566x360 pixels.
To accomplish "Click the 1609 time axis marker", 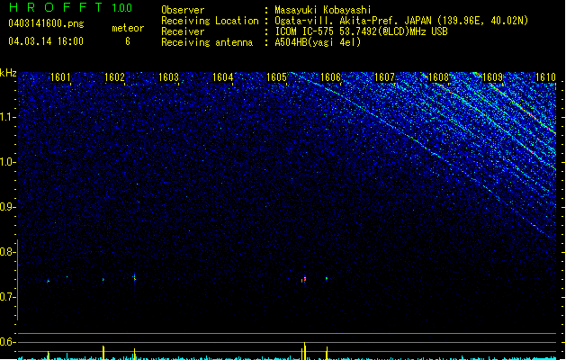I will pos(493,77).
